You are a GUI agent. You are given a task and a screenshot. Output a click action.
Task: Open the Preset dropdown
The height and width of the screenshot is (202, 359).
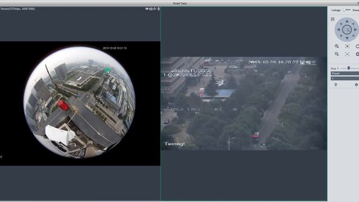(x=345, y=74)
